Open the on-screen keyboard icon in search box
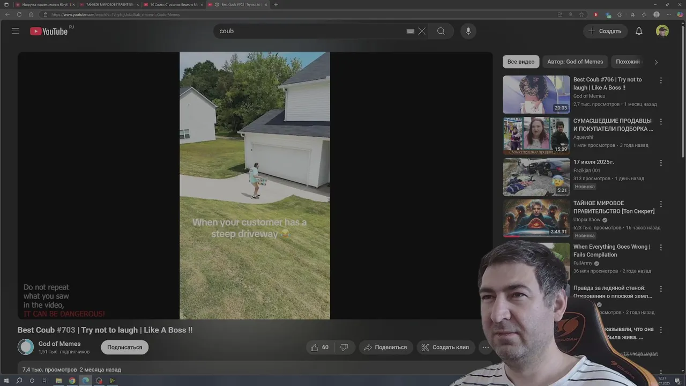Image resolution: width=686 pixels, height=386 pixels. pos(411,31)
